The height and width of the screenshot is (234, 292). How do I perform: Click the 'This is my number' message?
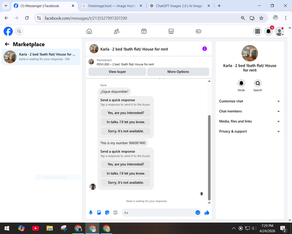[x=123, y=143]
